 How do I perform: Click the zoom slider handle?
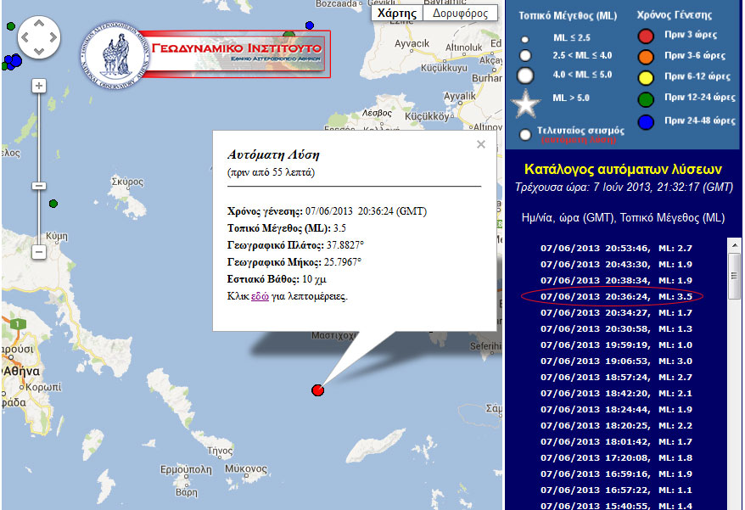point(39,186)
